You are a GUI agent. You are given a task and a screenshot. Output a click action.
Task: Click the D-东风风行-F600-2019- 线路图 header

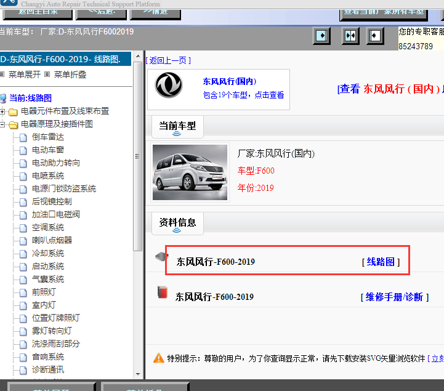(65, 59)
